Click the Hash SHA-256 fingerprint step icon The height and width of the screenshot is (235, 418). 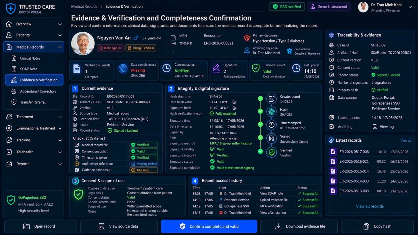click(x=271, y=112)
